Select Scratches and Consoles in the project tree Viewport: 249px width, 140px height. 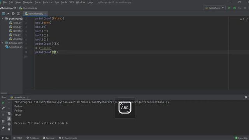(x=14, y=47)
